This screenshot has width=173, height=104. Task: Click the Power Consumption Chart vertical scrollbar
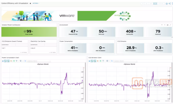tap(85, 83)
